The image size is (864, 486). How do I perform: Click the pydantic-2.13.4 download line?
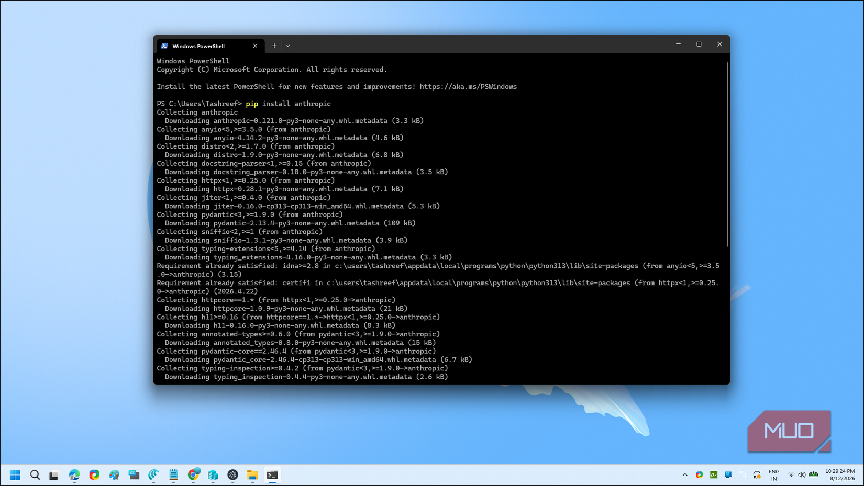tap(290, 223)
